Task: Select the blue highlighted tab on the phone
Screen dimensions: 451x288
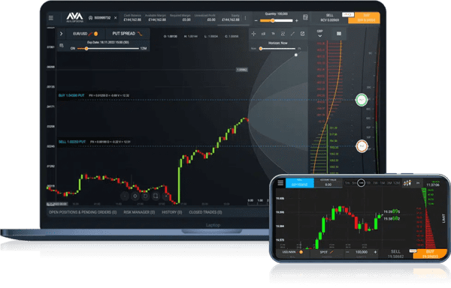Action: tap(300, 183)
